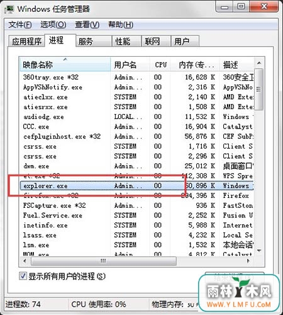Sort by 用户名 column header
Screen dimensions: 283x315
coord(130,64)
